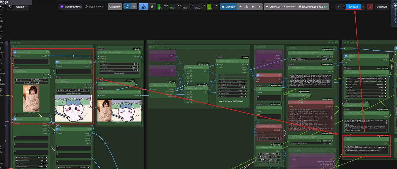Click the active jobs counter
This screenshot has height=169, width=397.
pos(381,7)
